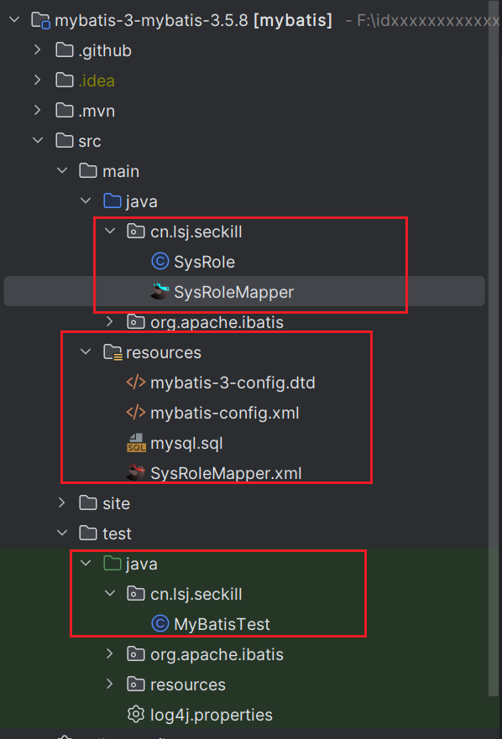Open the SysRole class icon
Screen dimensions: 502x739
161,261
